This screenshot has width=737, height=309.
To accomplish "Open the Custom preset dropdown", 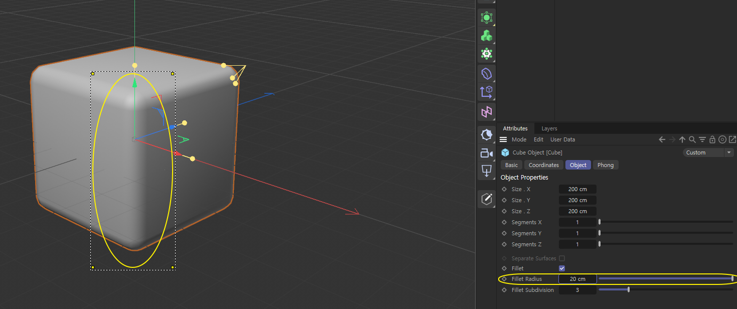I will tap(708, 152).
